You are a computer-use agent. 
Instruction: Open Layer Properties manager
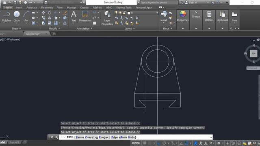click(x=107, y=18)
